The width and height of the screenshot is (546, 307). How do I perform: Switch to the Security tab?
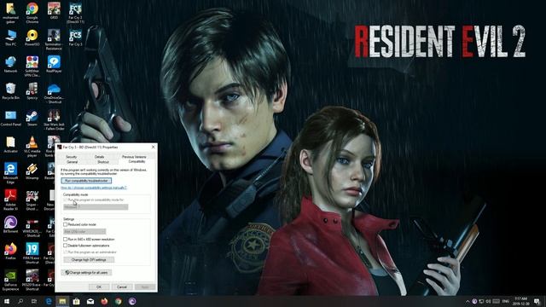pyautogui.click(x=72, y=157)
